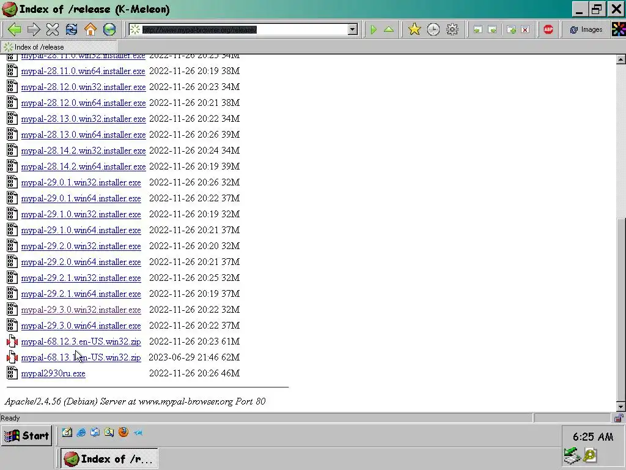The height and width of the screenshot is (470, 626).
Task: Click the green Go arrow next to URL bar
Action: [x=374, y=29]
